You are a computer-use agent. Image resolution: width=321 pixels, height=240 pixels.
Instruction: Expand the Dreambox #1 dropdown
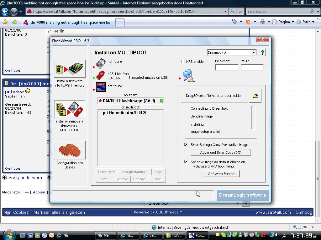coord(253,52)
